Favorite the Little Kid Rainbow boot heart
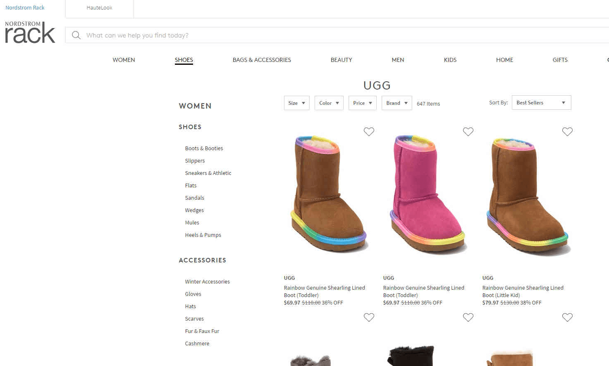609x366 pixels. pos(567,132)
